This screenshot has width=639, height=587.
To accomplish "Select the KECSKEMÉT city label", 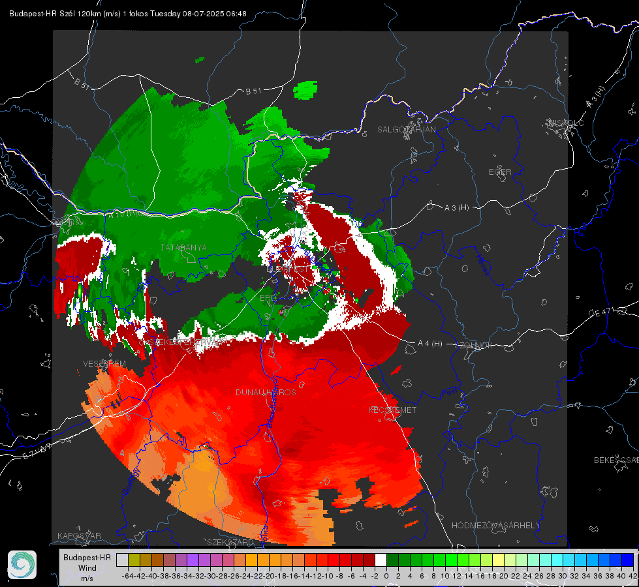I will (x=392, y=410).
